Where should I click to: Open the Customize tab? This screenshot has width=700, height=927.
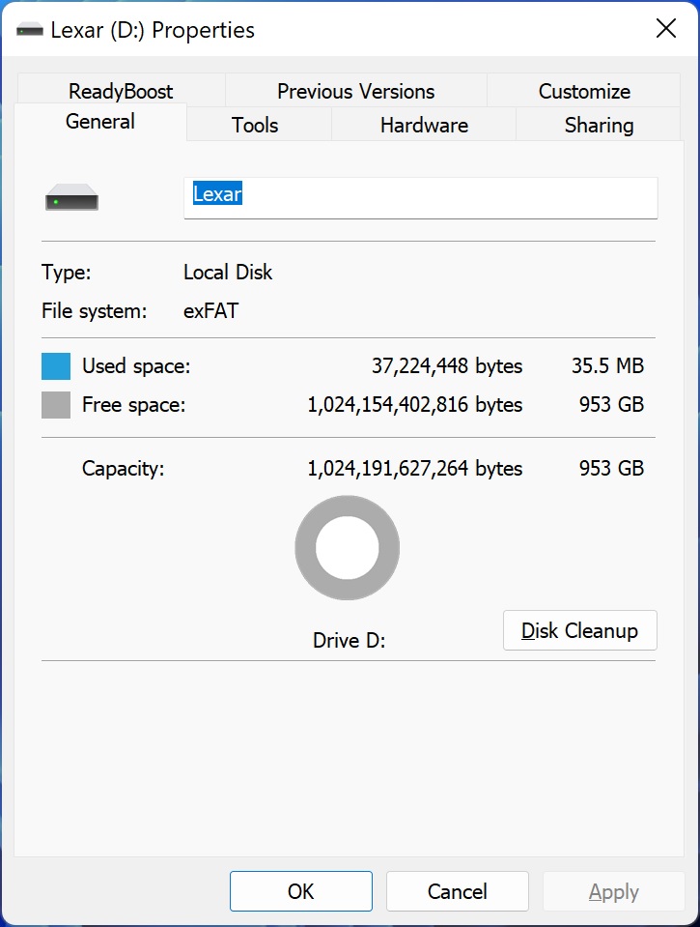click(583, 91)
